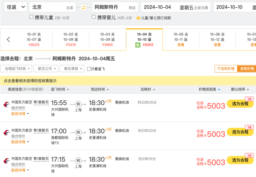Click duration 约32时35分
Viewport: 256px width, 177px height.
click(x=147, y=103)
